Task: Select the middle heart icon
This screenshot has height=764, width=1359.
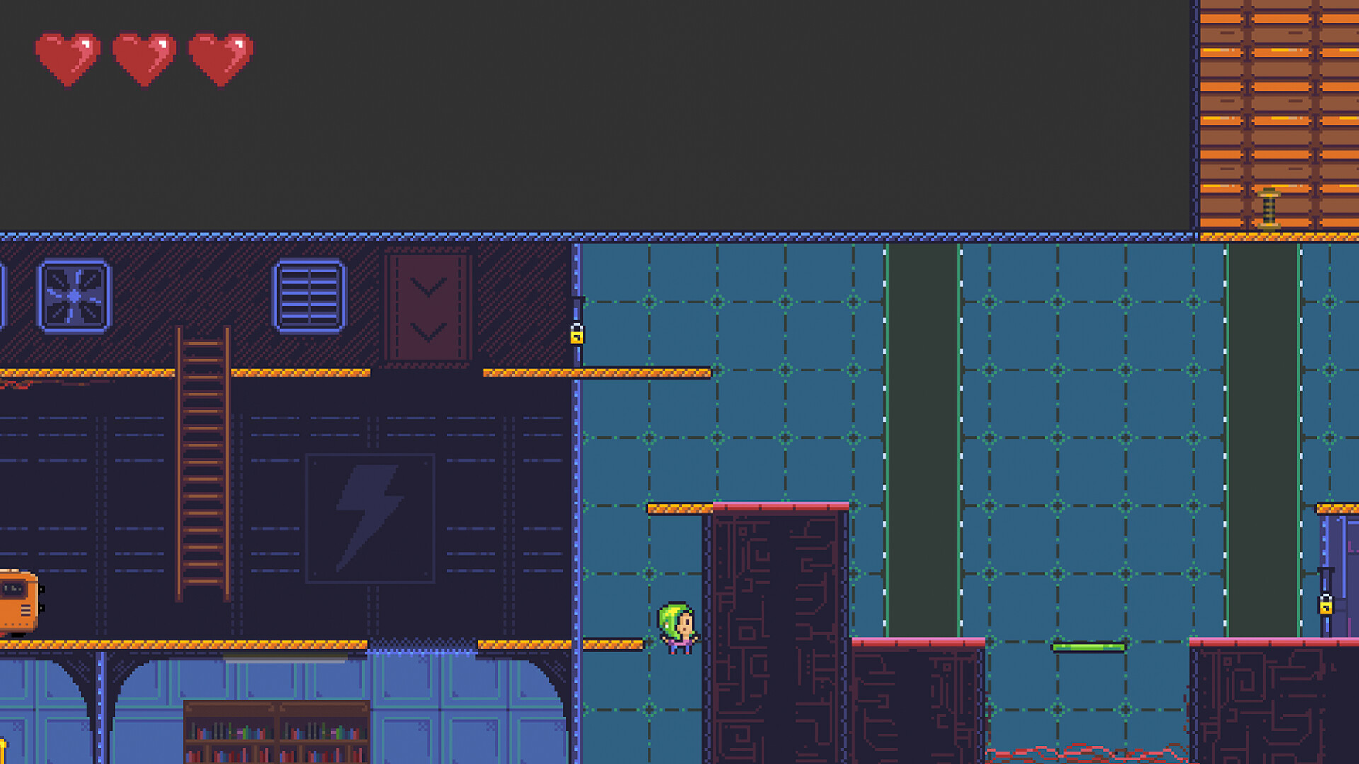Action: [145, 57]
